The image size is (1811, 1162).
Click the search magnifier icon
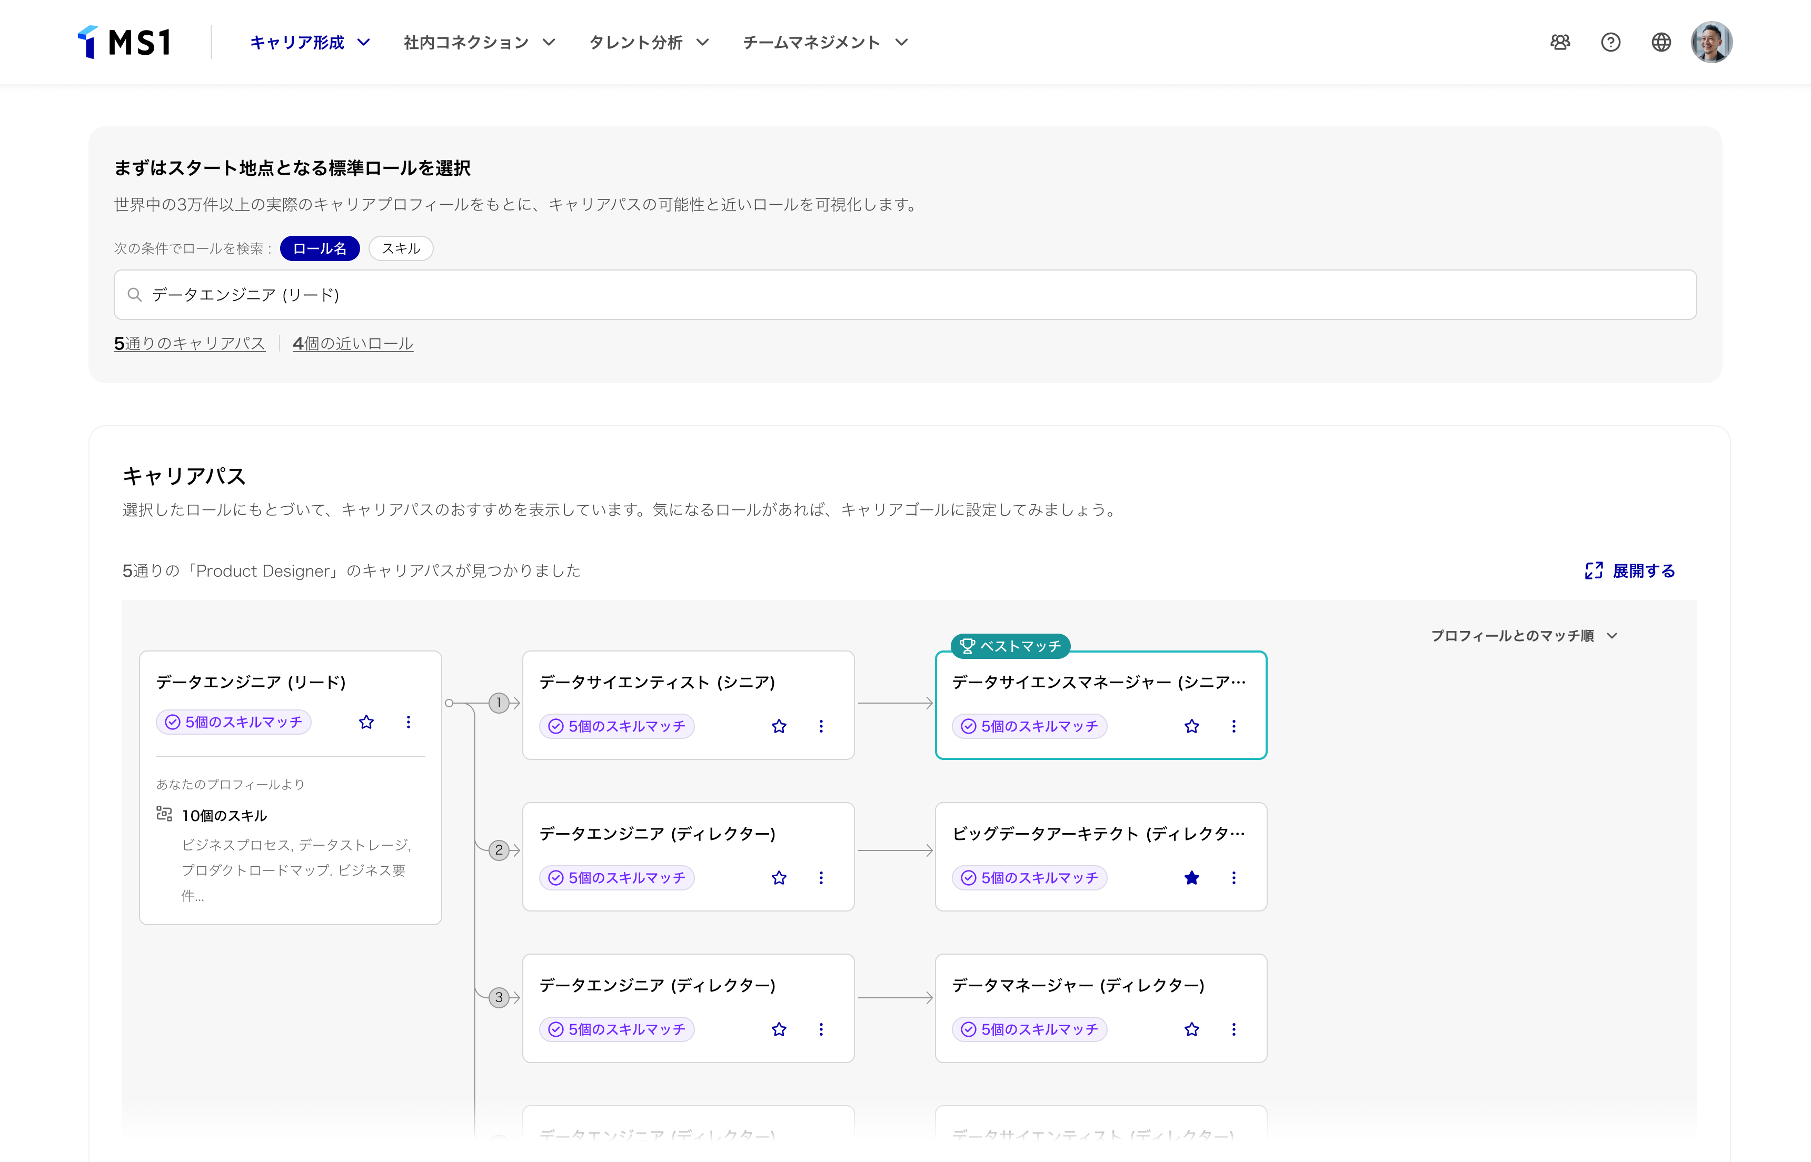click(x=134, y=294)
